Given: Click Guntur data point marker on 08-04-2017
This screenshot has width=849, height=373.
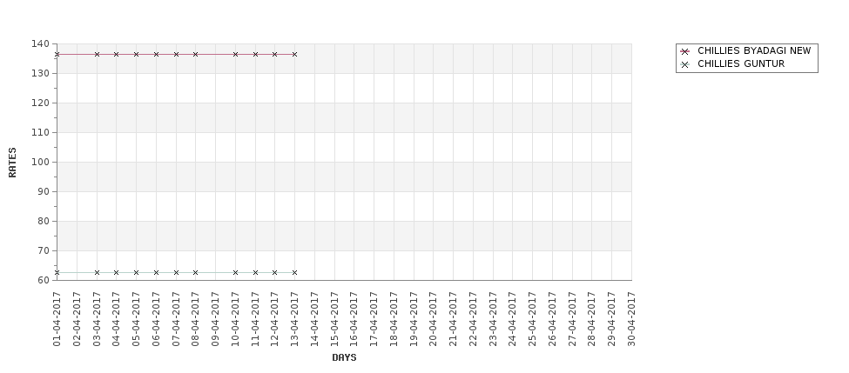Looking at the screenshot, I should pyautogui.click(x=195, y=272).
